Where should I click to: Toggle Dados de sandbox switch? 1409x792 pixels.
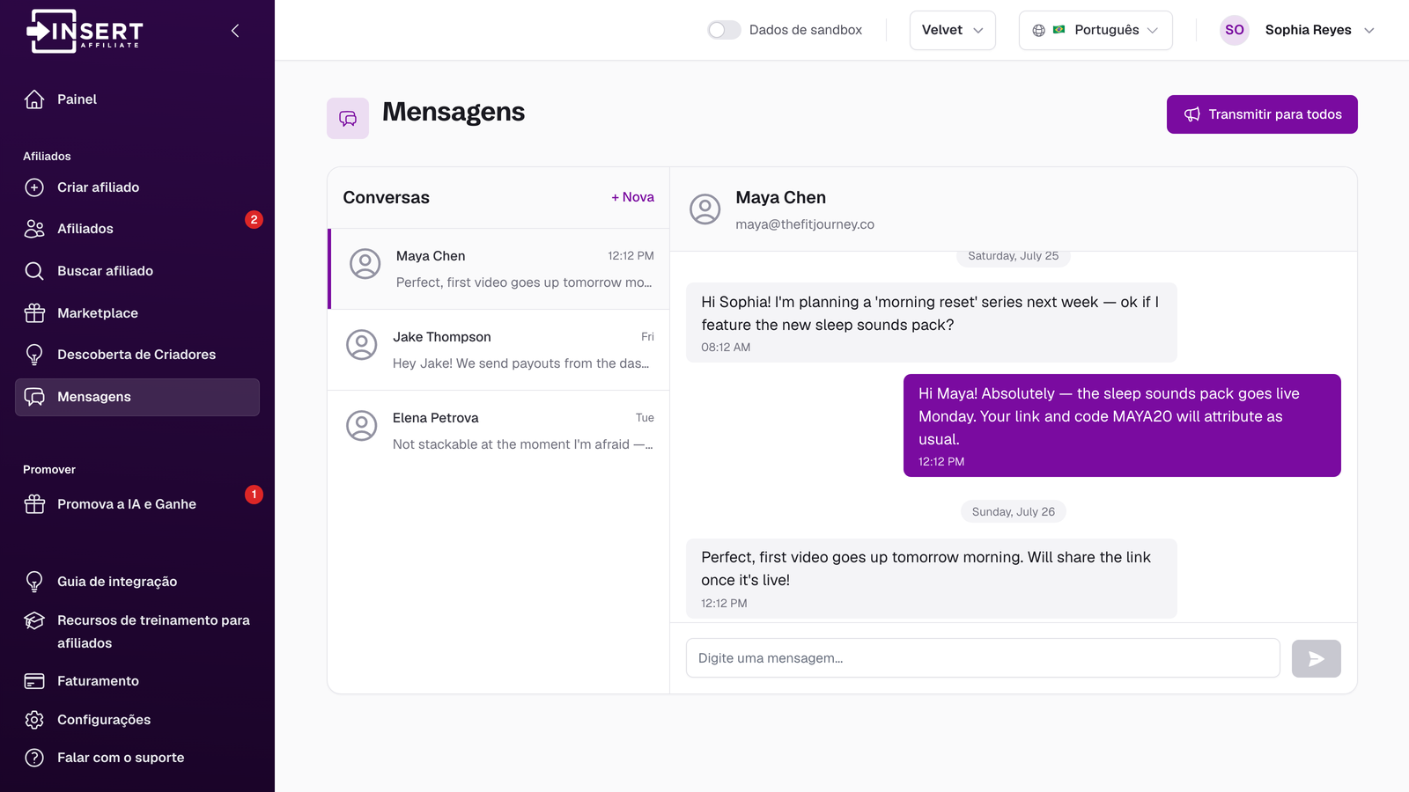(x=724, y=30)
